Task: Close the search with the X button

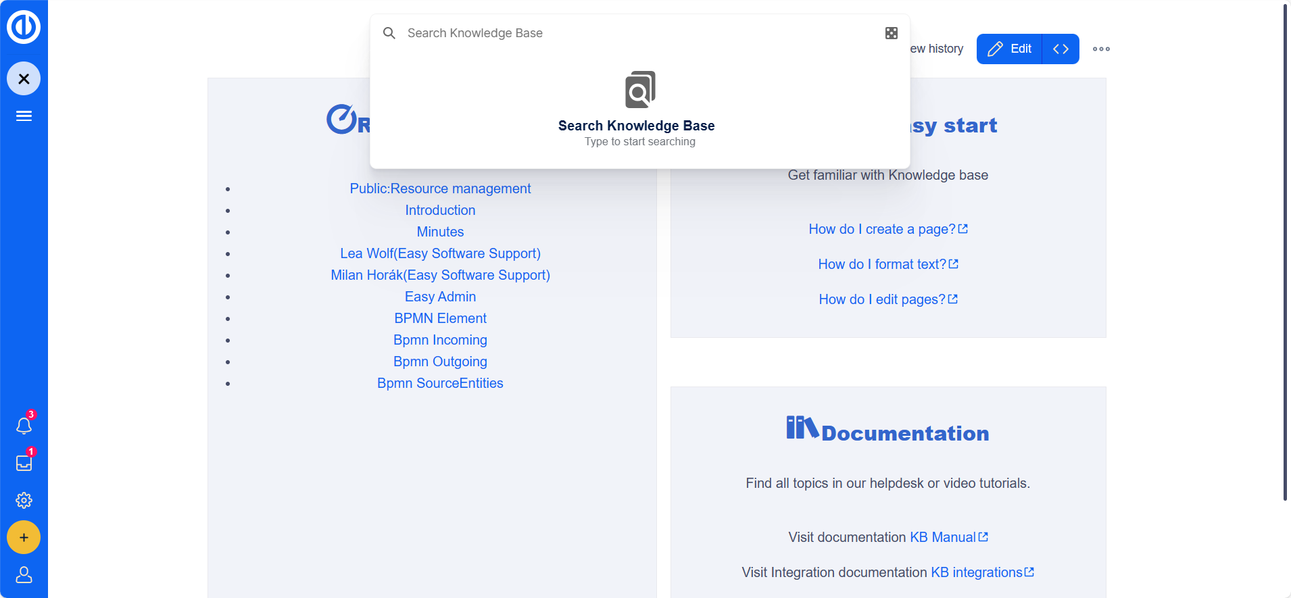Action: click(24, 79)
